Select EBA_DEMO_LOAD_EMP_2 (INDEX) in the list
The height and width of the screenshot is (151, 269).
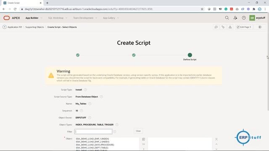coord(92,142)
